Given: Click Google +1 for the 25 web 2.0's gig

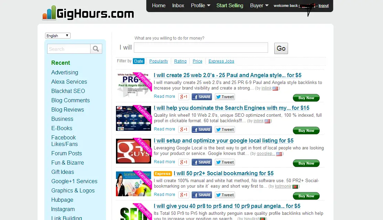Looking at the screenshot, I should tap(184, 97).
